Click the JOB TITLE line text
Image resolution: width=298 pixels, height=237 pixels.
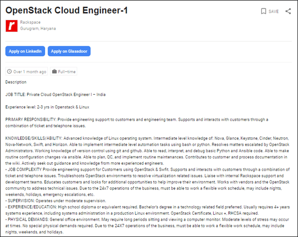click(55, 95)
